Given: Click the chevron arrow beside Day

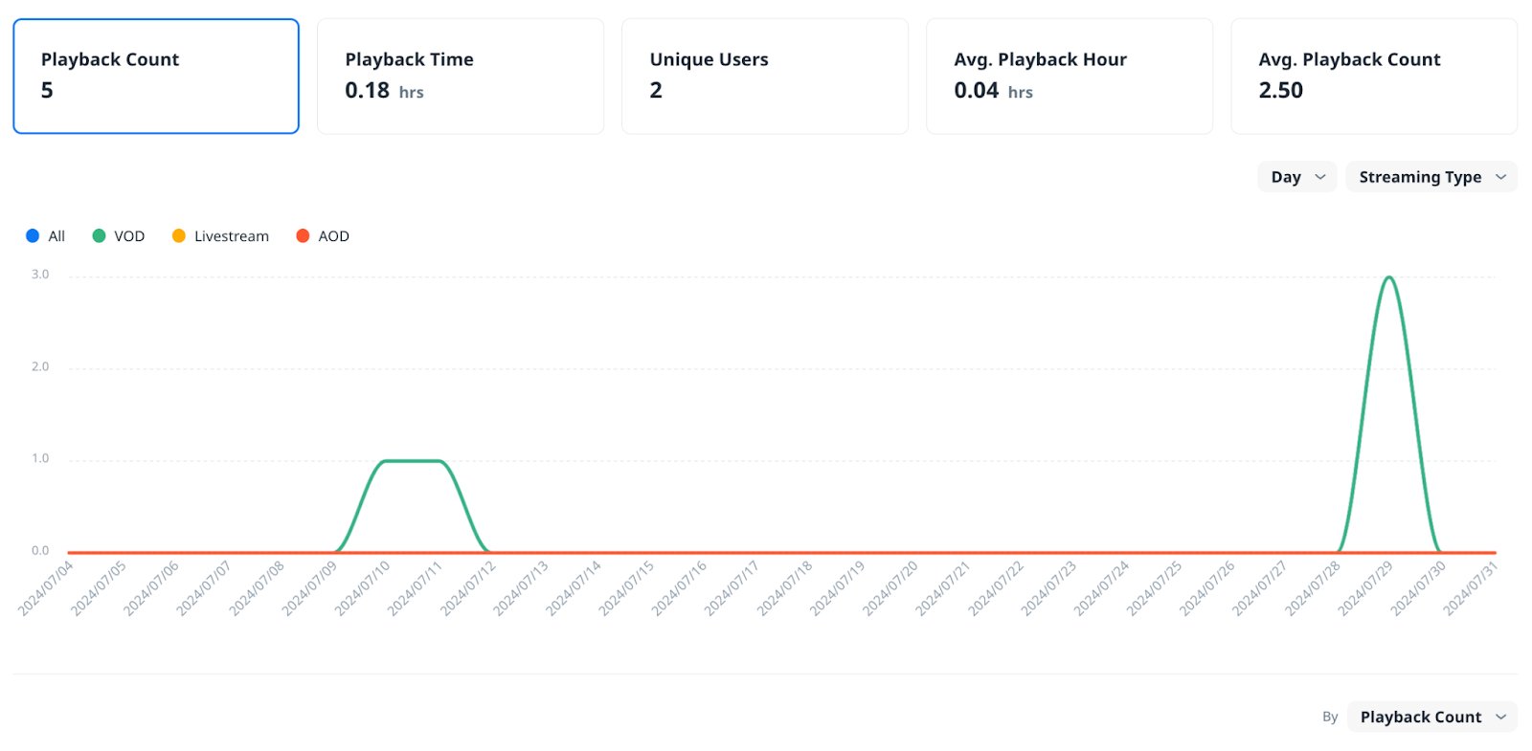Looking at the screenshot, I should (x=1320, y=177).
